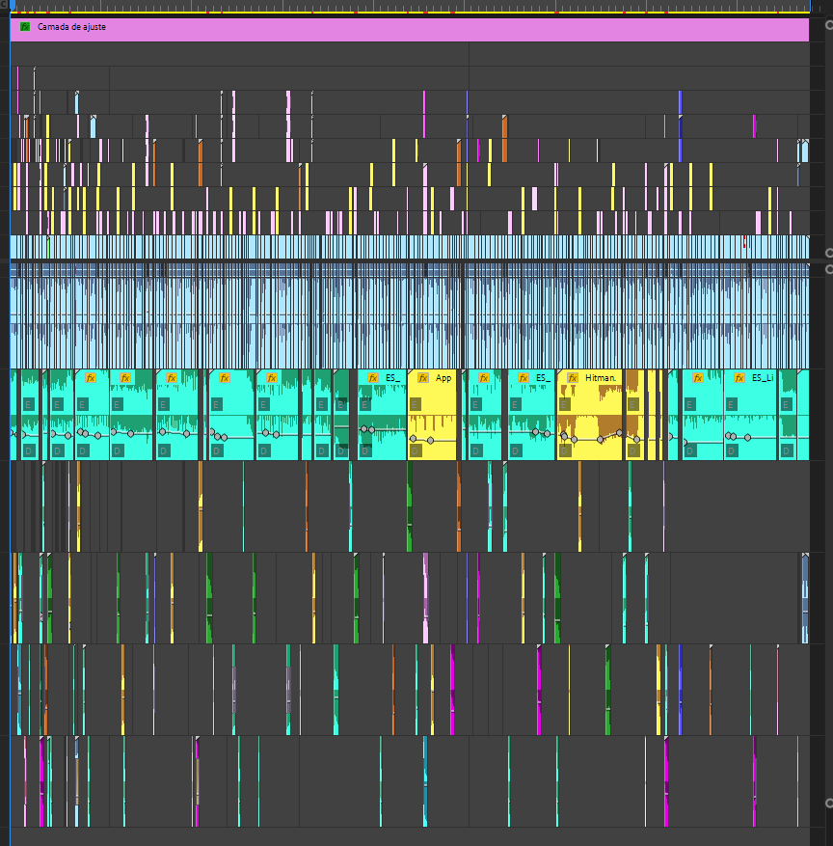Viewport: 833px width, 846px height.
Task: Click the E badge on the Hitman clip
Action: coord(565,404)
